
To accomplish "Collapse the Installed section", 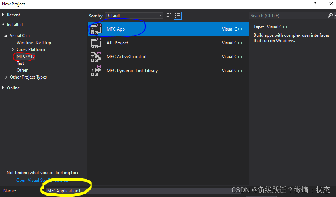I will [x=3, y=25].
